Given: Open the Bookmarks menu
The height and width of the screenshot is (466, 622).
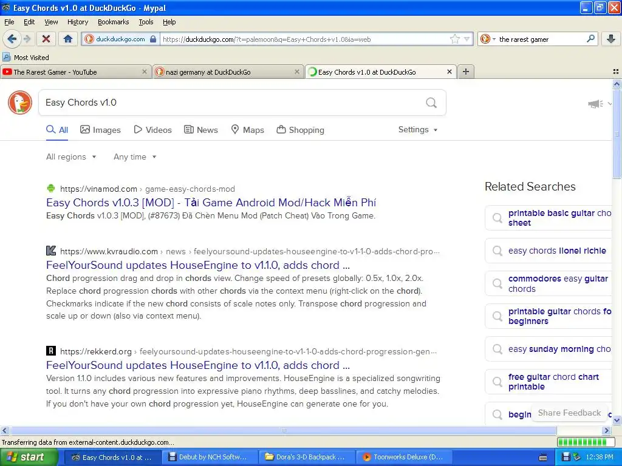Looking at the screenshot, I should [x=113, y=22].
